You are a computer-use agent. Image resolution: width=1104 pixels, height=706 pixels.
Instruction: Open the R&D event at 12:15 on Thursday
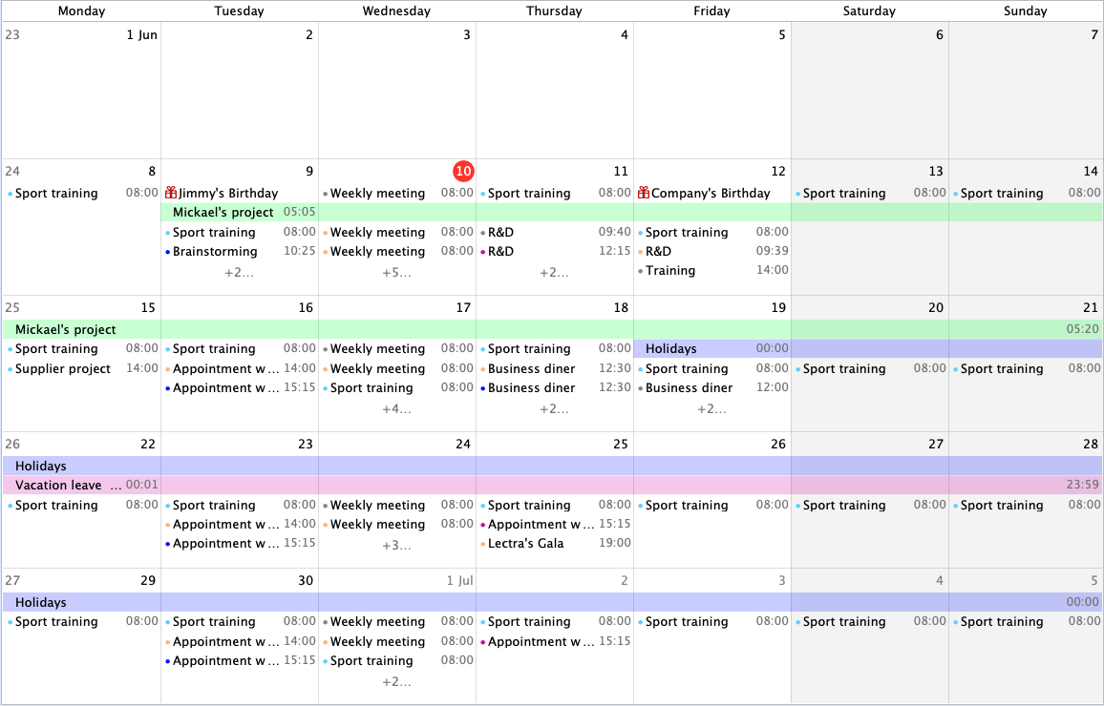click(x=500, y=252)
